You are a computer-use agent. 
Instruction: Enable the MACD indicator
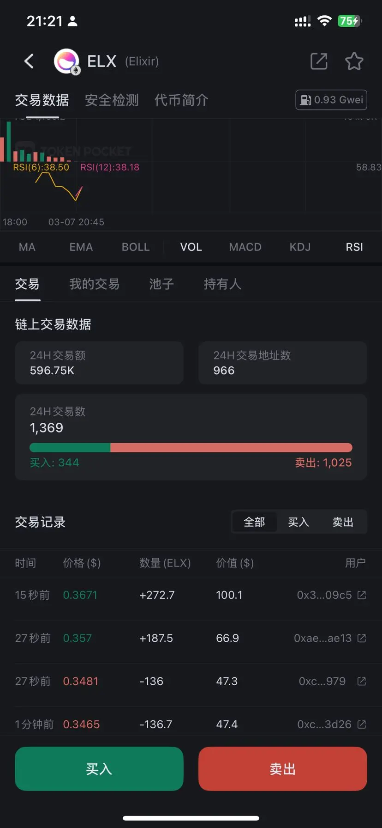click(245, 247)
